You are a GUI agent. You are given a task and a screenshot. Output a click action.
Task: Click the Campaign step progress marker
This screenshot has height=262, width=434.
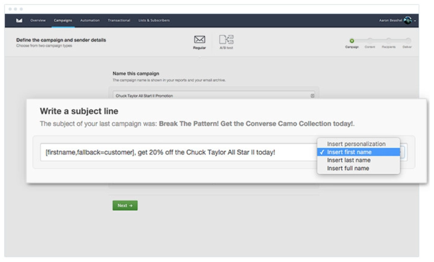click(351, 41)
